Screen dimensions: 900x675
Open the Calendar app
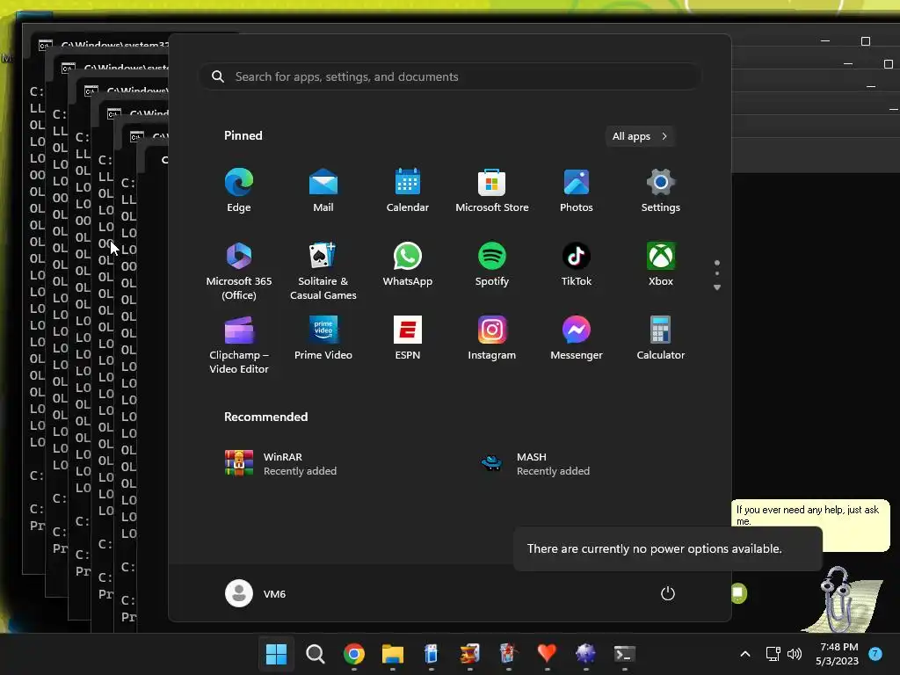click(408, 191)
